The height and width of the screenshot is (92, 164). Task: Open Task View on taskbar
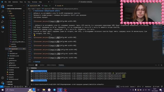coord(38,90)
